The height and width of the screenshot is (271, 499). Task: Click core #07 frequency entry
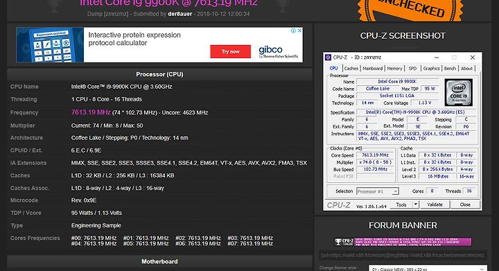[x=250, y=244]
